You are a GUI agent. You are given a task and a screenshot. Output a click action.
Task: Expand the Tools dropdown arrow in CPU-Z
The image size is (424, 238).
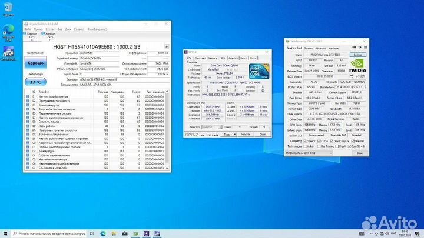pos(233,135)
